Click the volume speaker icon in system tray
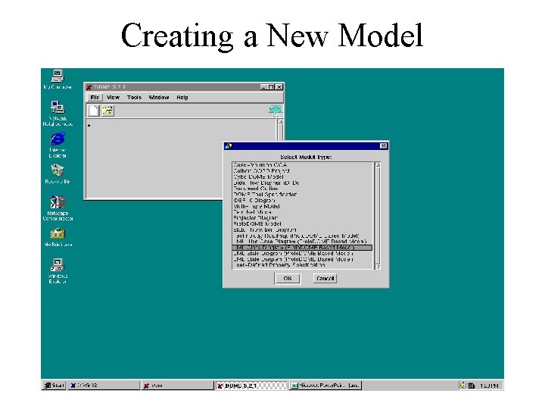 [462, 385]
